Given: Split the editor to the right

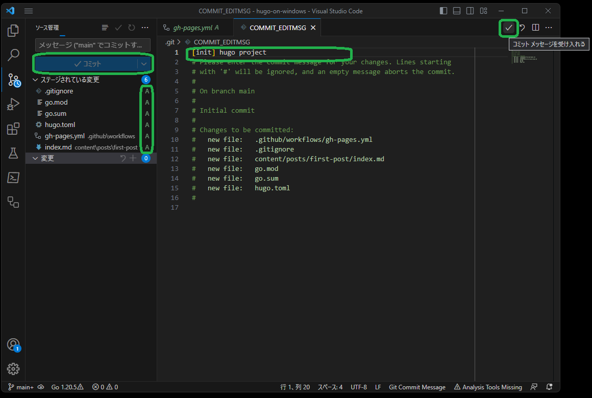Looking at the screenshot, I should click(535, 28).
